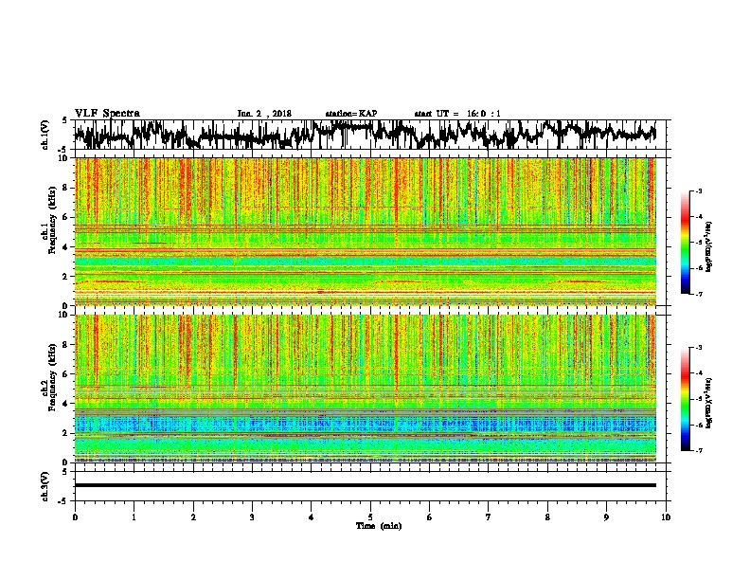750x580 pixels.
Task: Select the ch.1 "Frequency (kHz)" axis label
Action: (x=52, y=221)
